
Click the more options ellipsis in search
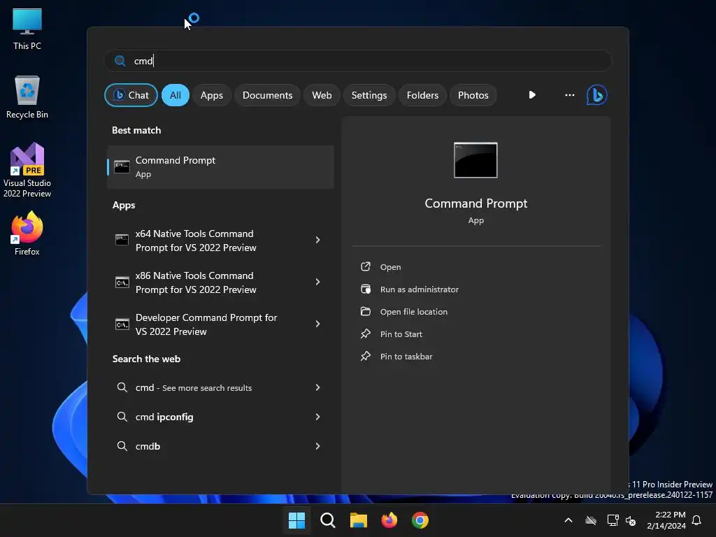pyautogui.click(x=569, y=95)
